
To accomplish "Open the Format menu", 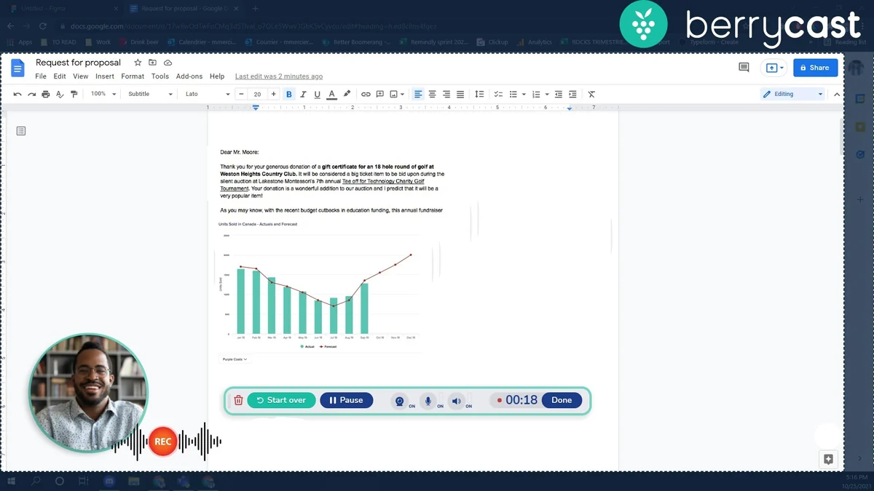I will [x=133, y=76].
